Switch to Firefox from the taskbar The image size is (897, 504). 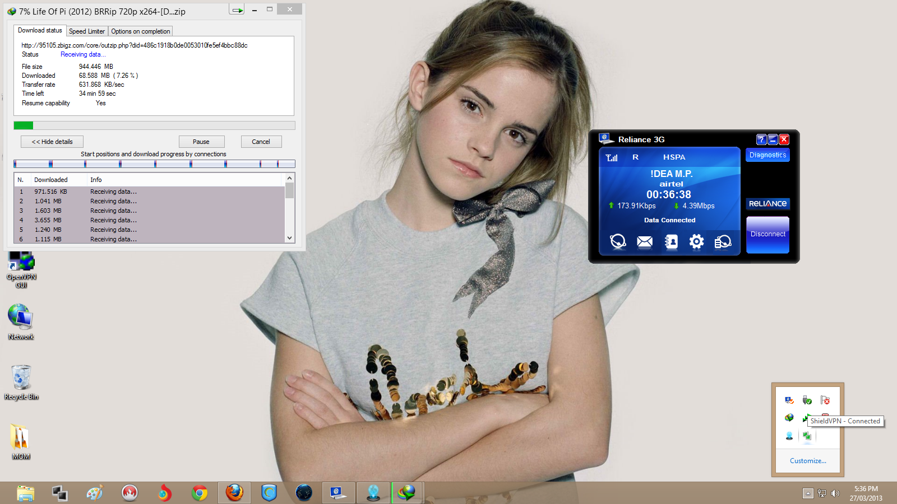pos(234,493)
